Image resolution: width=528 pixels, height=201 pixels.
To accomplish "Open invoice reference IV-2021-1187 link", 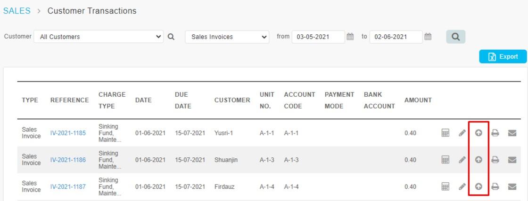I will tap(68, 186).
